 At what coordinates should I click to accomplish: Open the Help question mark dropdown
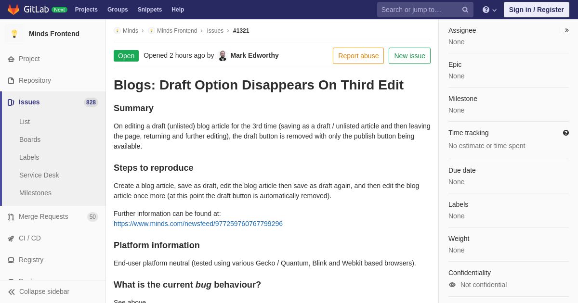coord(489,10)
